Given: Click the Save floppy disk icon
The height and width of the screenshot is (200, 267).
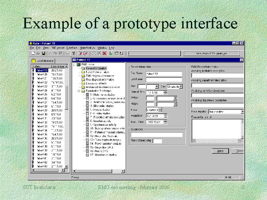Looking at the screenshot, I should pyautogui.click(x=43, y=53).
